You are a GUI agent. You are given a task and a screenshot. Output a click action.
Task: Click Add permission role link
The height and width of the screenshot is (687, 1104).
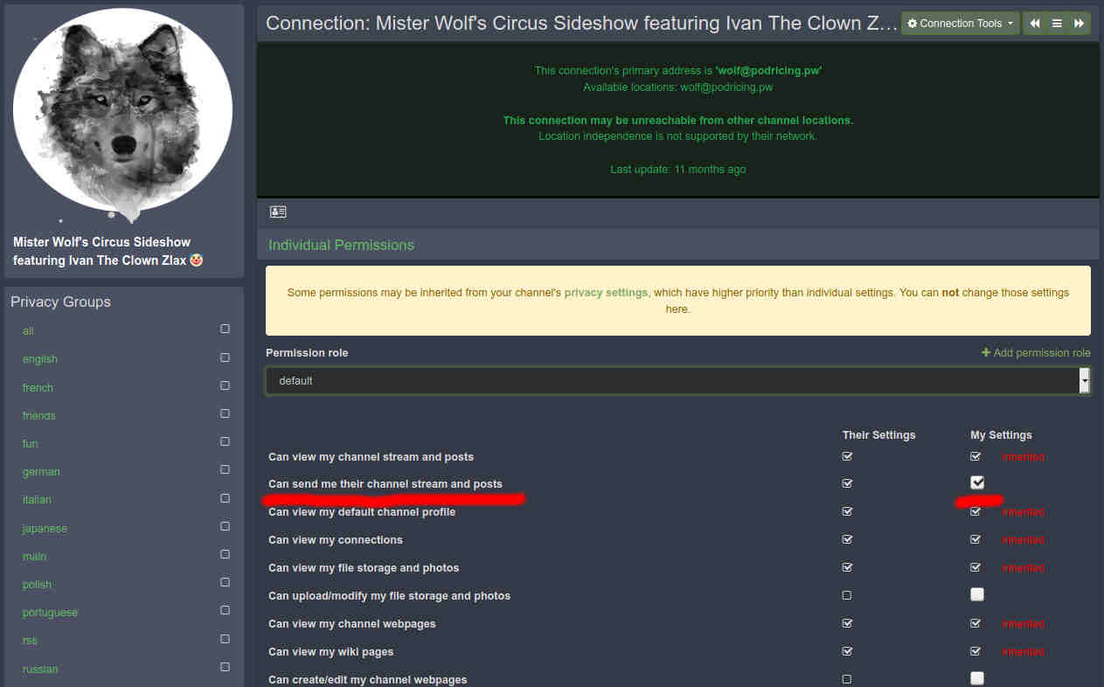click(1036, 353)
